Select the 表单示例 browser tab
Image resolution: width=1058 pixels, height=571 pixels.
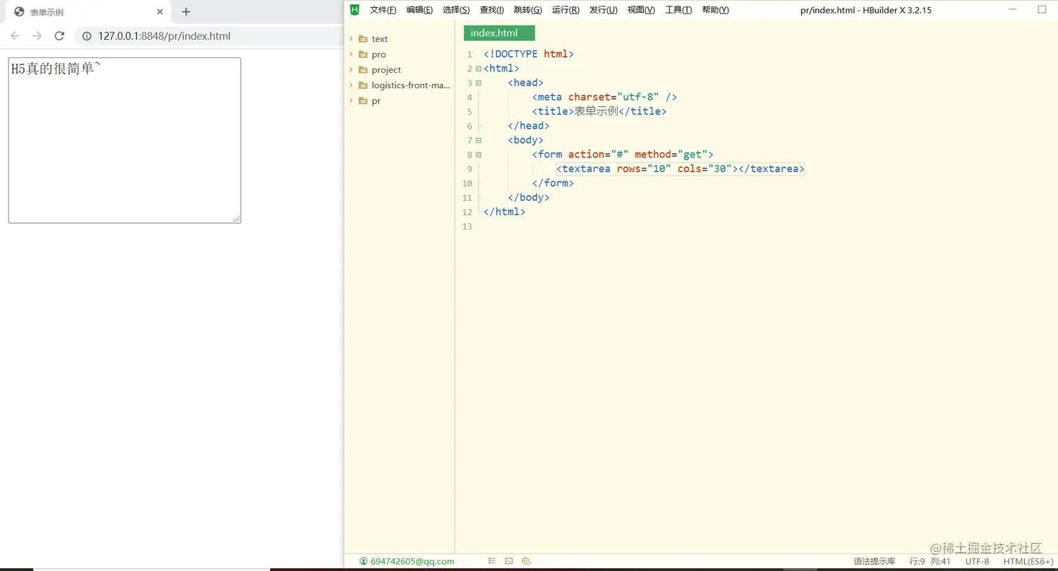(88, 12)
